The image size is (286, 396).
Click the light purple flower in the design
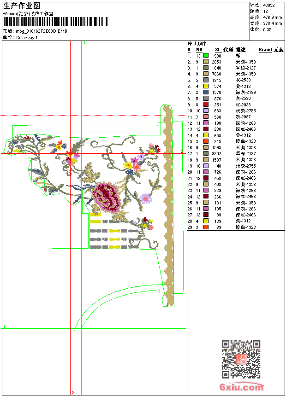click(x=145, y=199)
